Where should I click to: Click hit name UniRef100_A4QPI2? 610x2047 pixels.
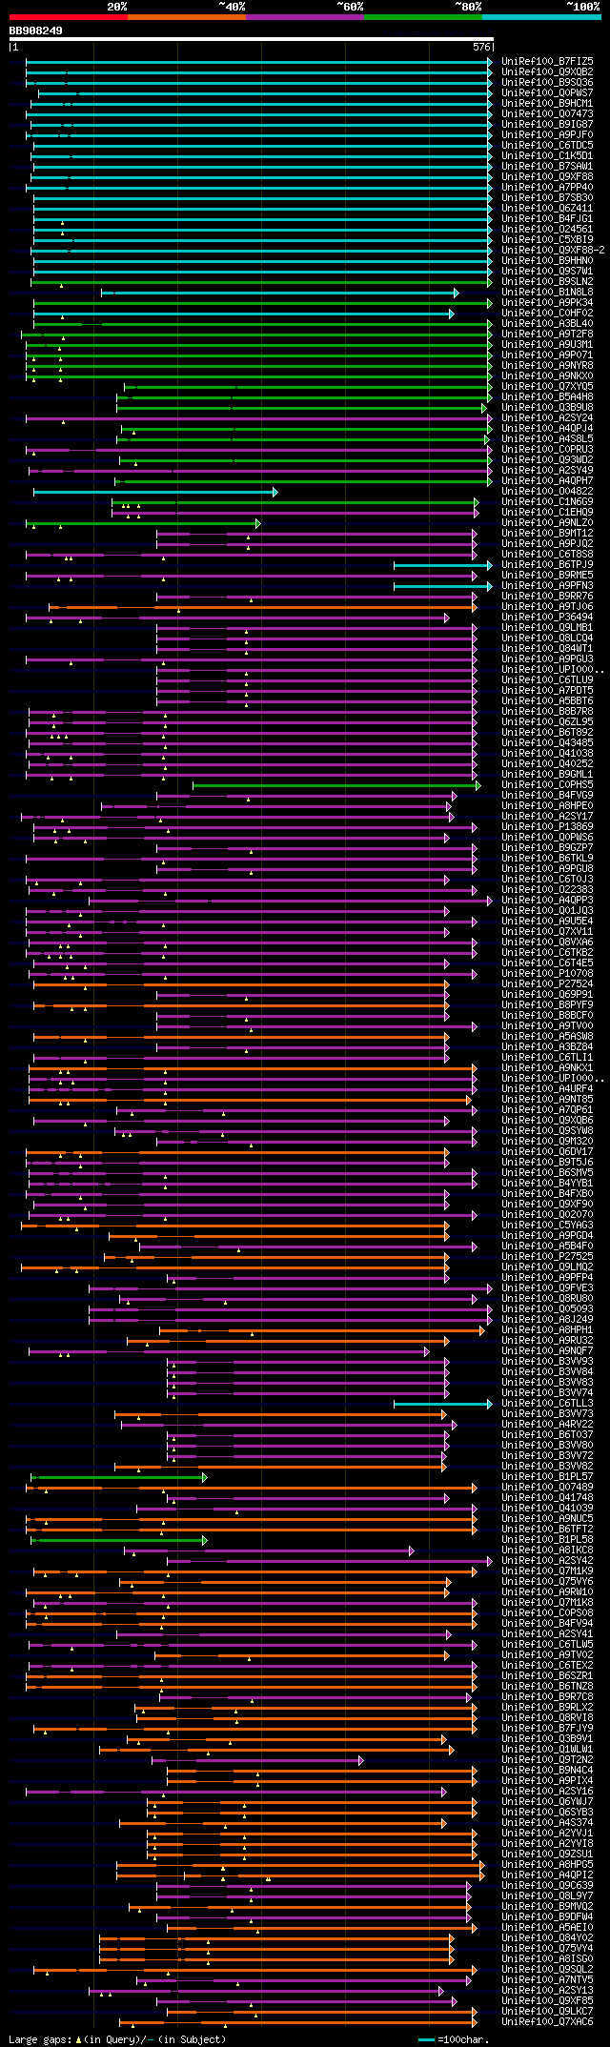547,1875
